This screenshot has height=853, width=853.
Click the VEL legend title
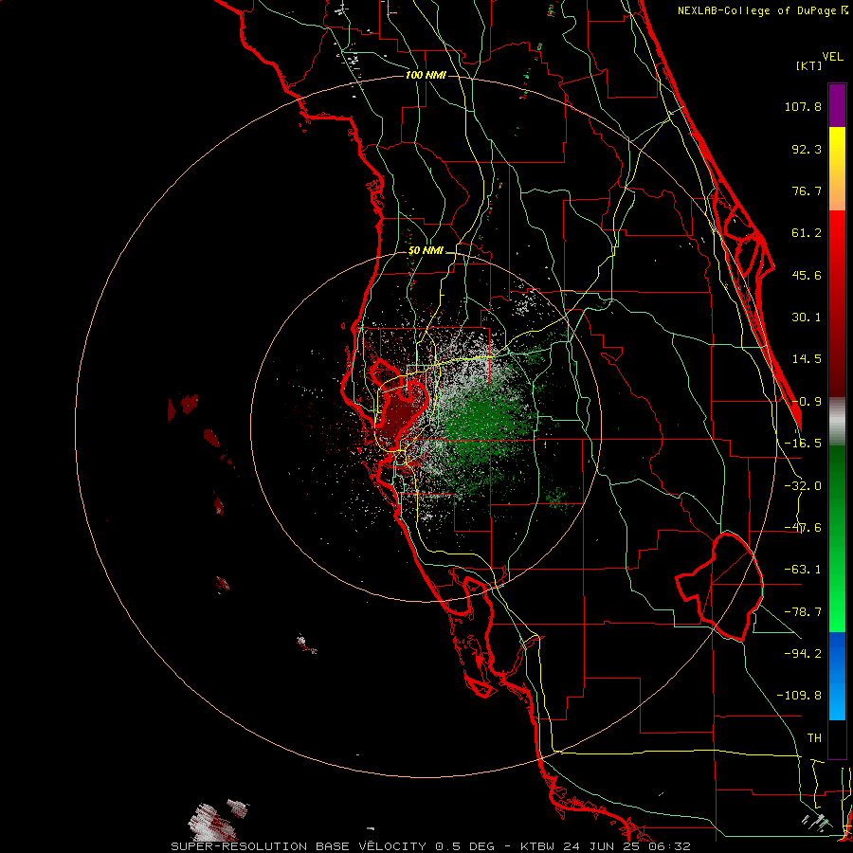click(x=832, y=57)
